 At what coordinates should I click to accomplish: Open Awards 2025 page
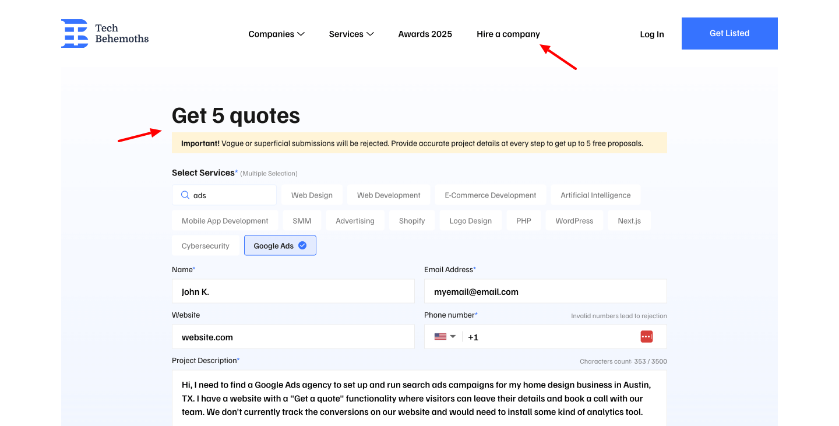tap(425, 34)
